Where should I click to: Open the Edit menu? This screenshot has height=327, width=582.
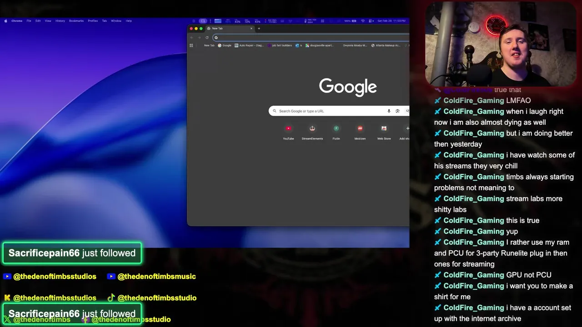(38, 21)
